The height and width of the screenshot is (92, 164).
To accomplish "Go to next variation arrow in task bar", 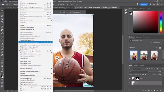I will (x=67, y=12).
